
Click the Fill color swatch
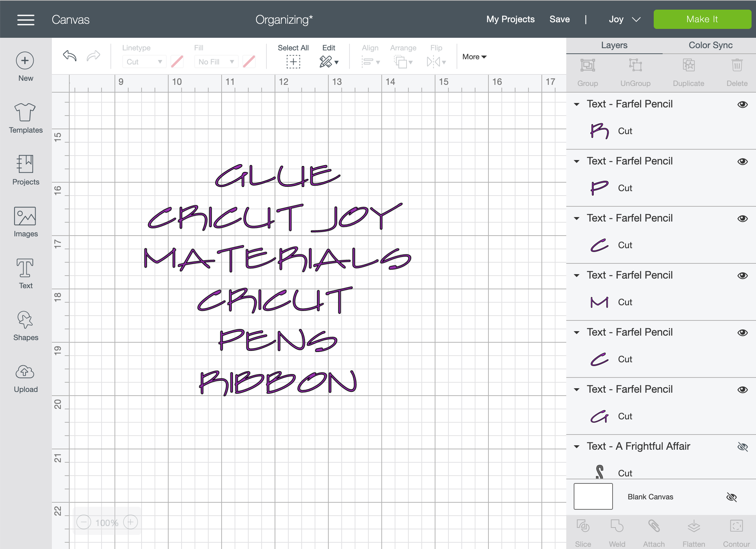[x=249, y=62]
